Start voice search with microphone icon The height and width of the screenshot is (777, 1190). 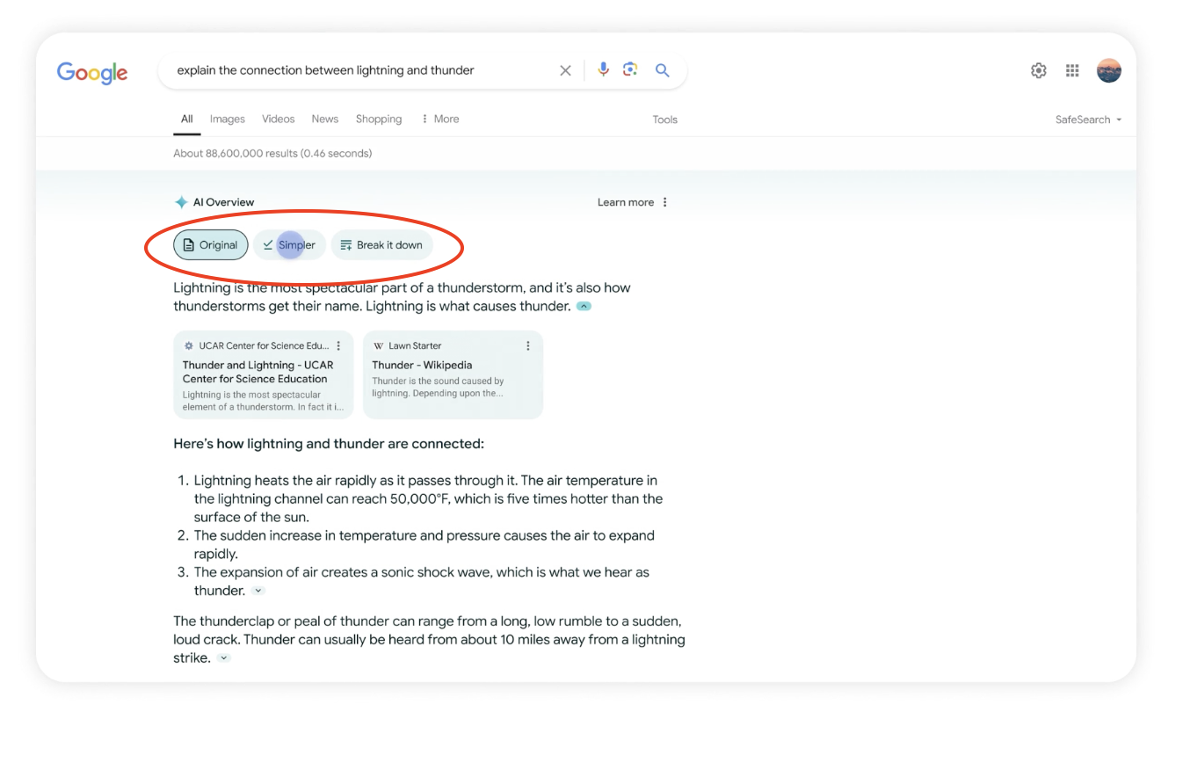point(603,69)
